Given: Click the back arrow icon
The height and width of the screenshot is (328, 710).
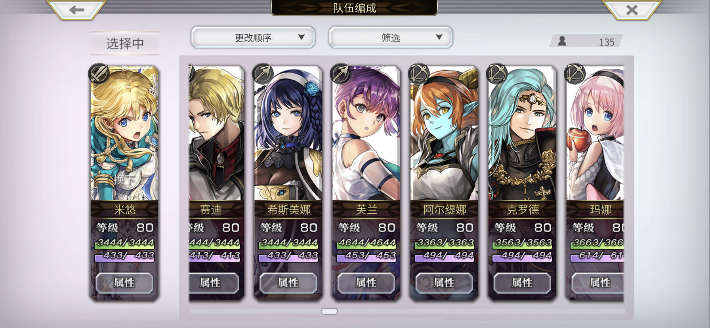Looking at the screenshot, I should (x=77, y=10).
